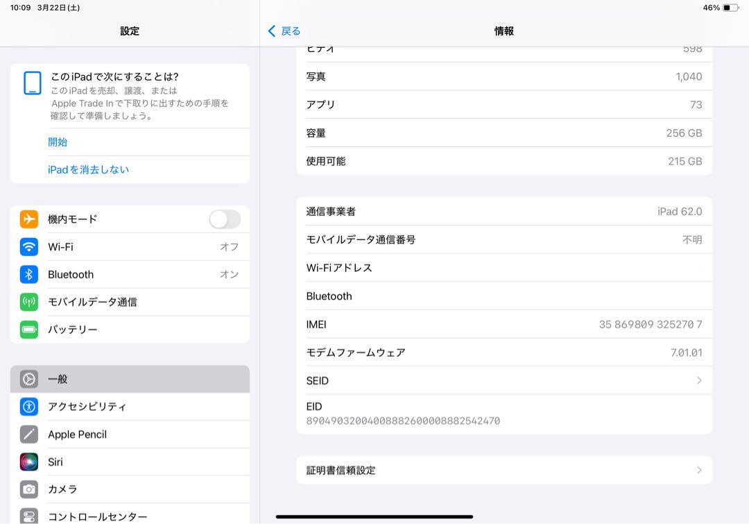This screenshot has height=524, width=749.
Task: Tap the 証明書信頼設定 label
Action: coord(341,471)
